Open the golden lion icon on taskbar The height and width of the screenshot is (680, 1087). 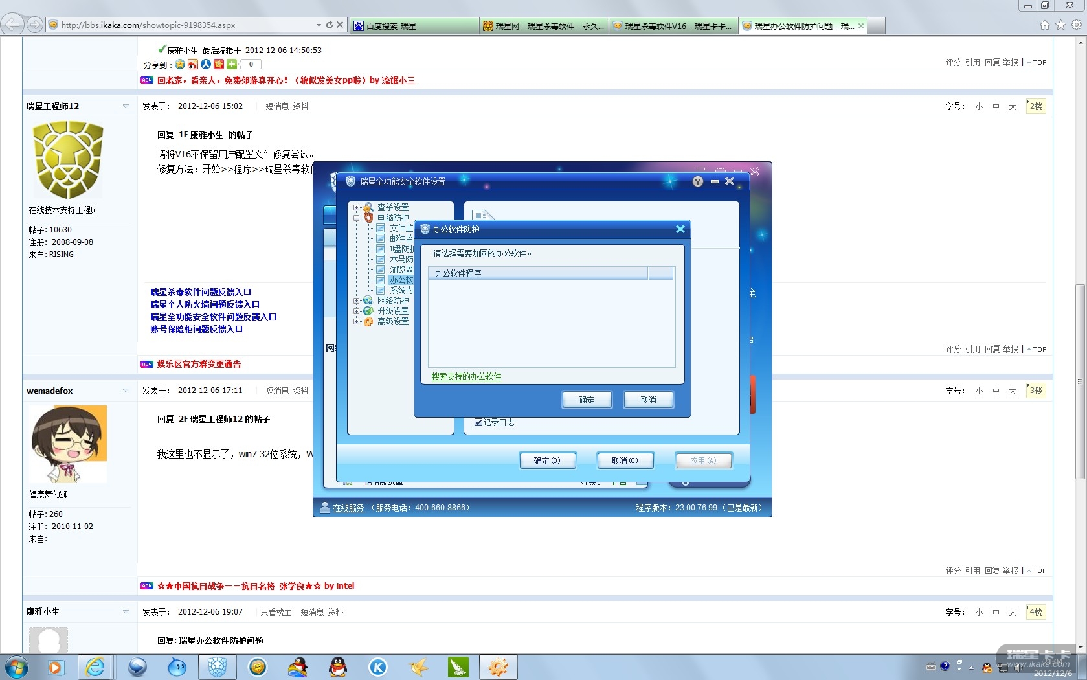click(258, 667)
